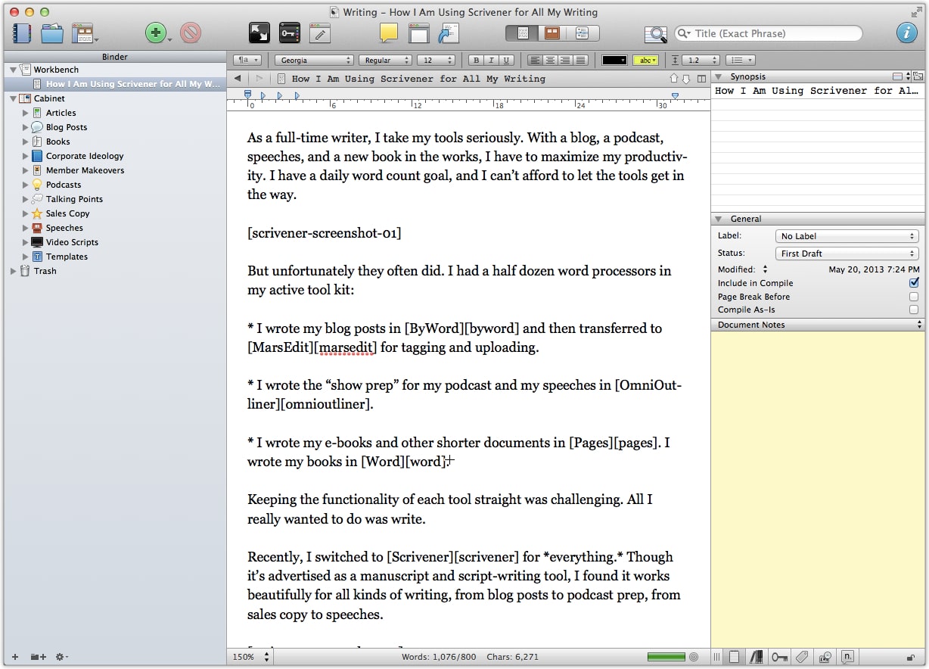929x669 pixels.
Task: Show the Keywords pane in inspector footer
Action: coord(779,657)
